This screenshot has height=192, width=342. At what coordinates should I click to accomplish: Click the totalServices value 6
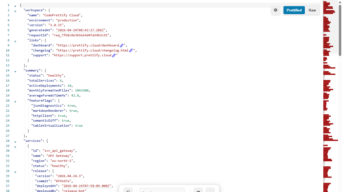61,81
